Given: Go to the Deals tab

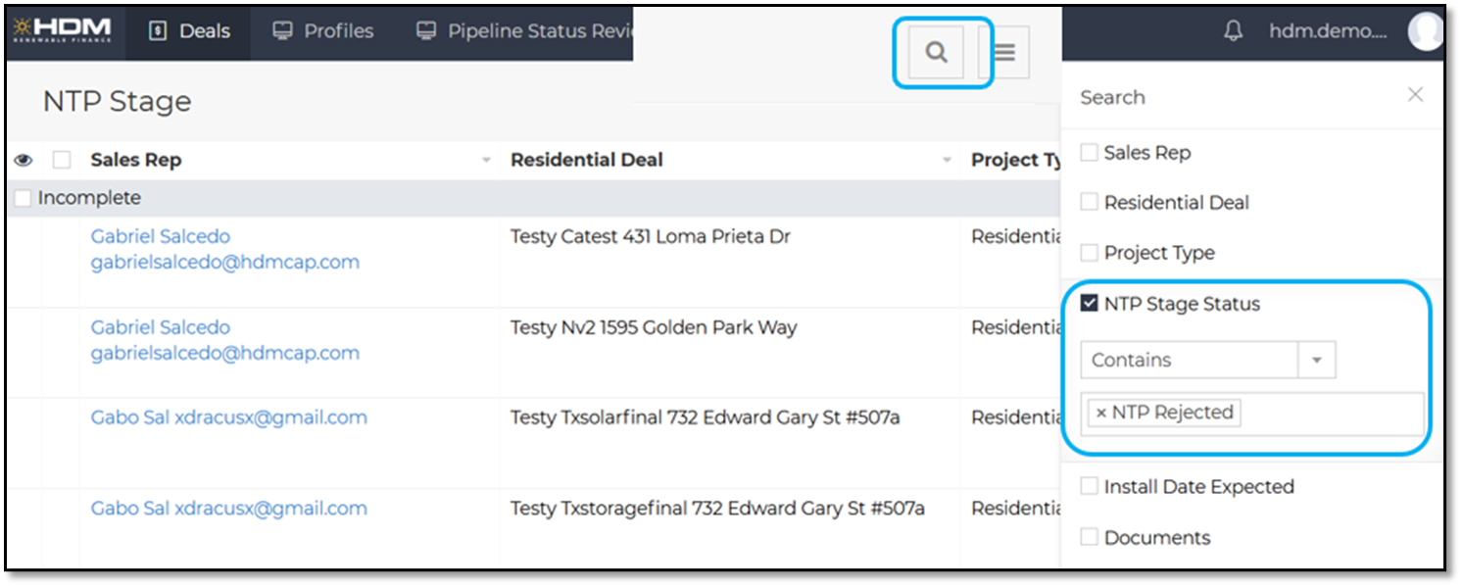Looking at the screenshot, I should [190, 31].
